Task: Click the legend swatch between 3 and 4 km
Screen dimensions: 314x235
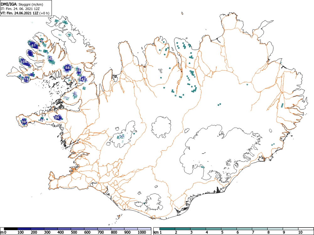Action: pos(198,229)
